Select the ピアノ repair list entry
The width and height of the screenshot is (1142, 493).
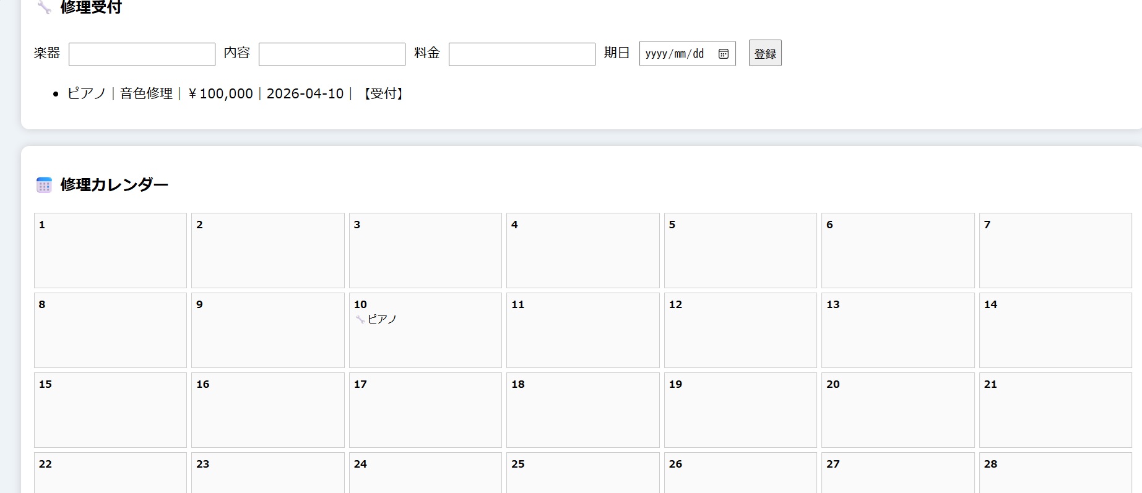235,93
